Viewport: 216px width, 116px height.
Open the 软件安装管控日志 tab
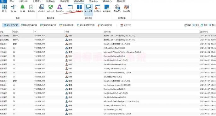point(86,25)
